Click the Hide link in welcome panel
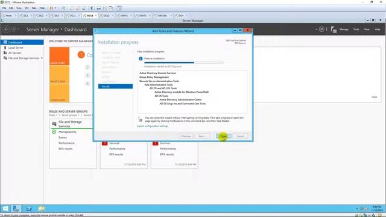The height and width of the screenshot is (217, 386). [374, 97]
